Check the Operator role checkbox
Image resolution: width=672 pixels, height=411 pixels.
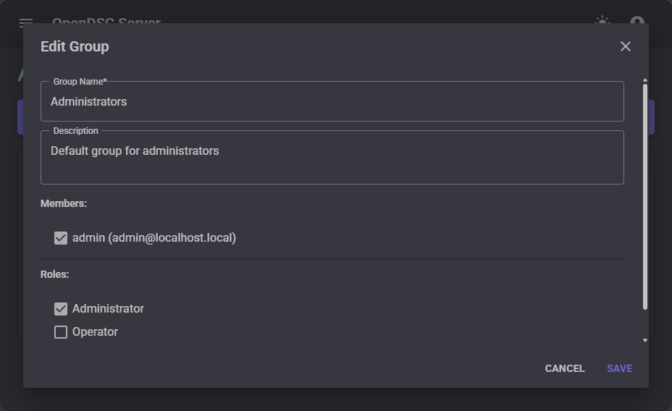coord(61,332)
